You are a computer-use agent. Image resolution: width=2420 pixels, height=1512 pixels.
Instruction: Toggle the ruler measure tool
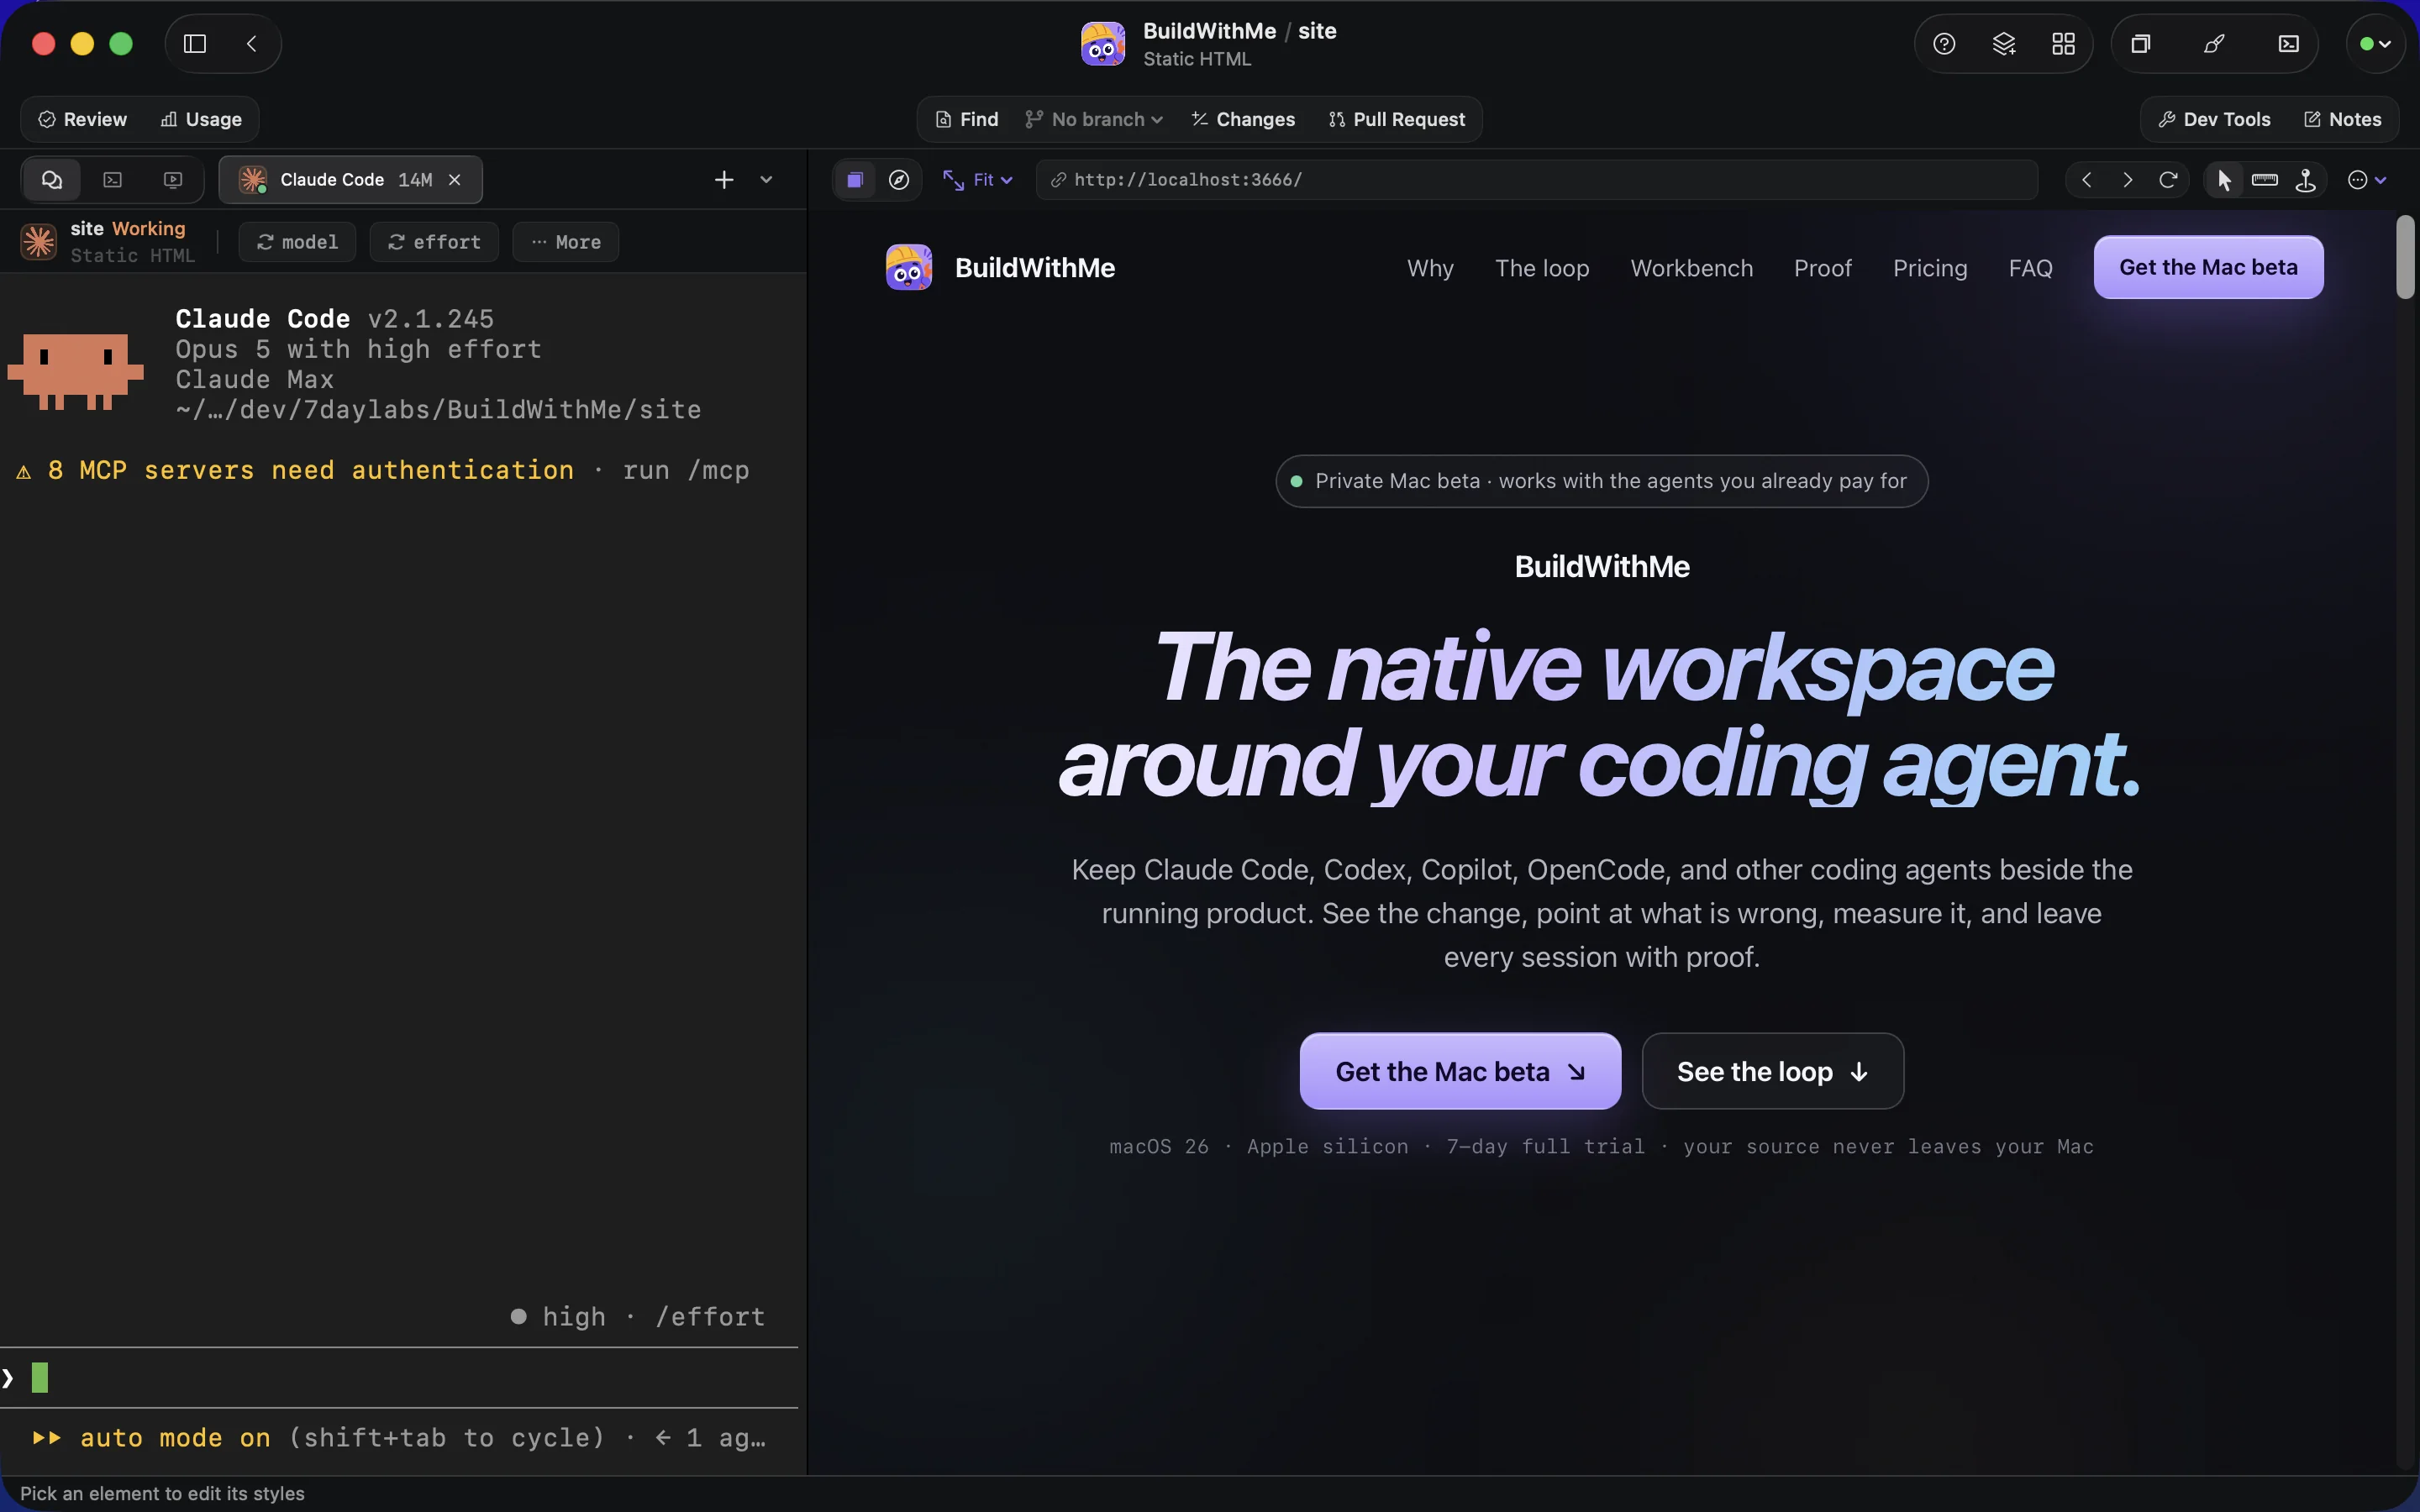(2265, 180)
